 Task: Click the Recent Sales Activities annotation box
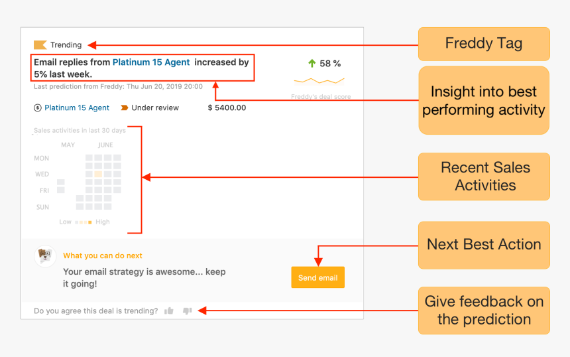(x=484, y=177)
